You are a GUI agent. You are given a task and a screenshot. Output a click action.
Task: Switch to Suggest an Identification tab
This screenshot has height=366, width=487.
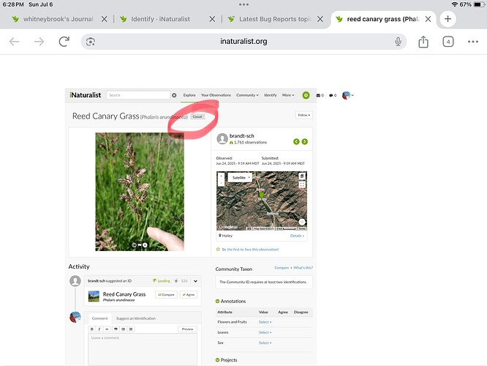[136, 318]
